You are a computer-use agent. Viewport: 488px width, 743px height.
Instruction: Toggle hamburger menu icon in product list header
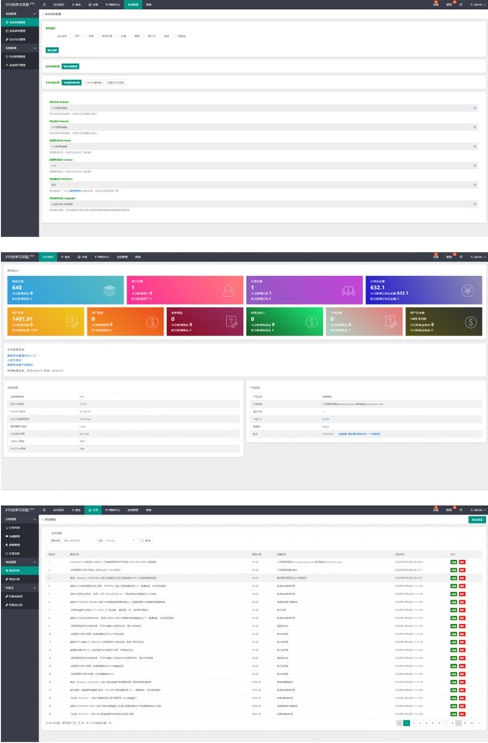pos(44,510)
